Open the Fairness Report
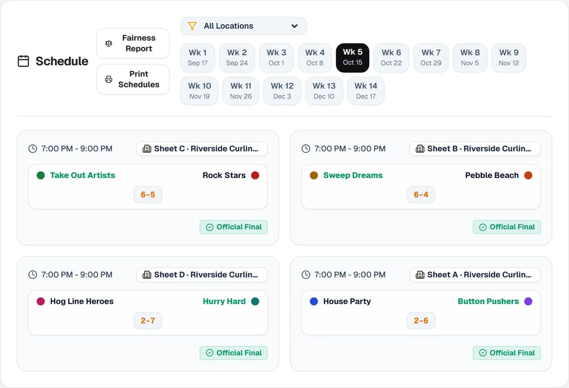 point(133,43)
